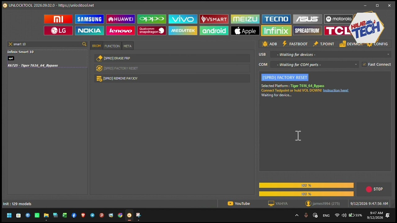This screenshot has height=223, width=397.
Task: Open Excel from the taskbar
Action: (65, 215)
